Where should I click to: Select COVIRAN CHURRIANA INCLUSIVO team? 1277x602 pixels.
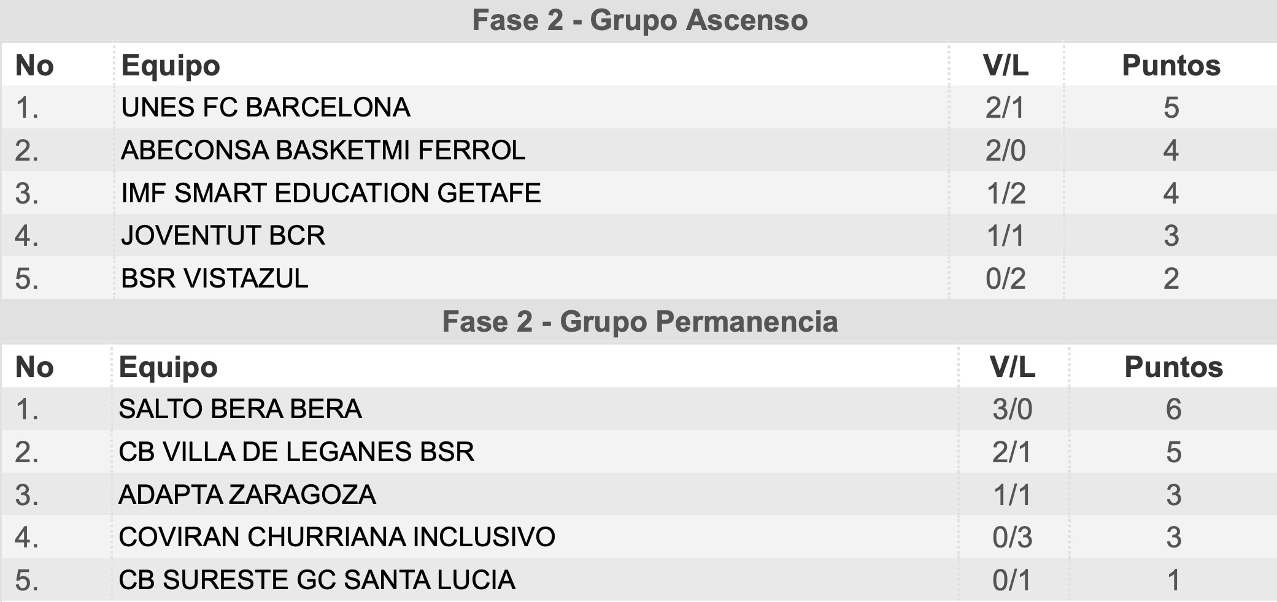[x=337, y=537]
